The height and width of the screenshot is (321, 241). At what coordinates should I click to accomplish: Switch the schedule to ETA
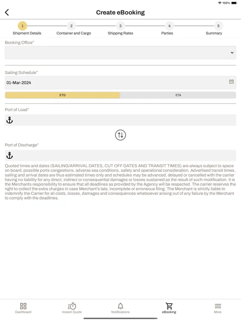pyautogui.click(x=178, y=95)
